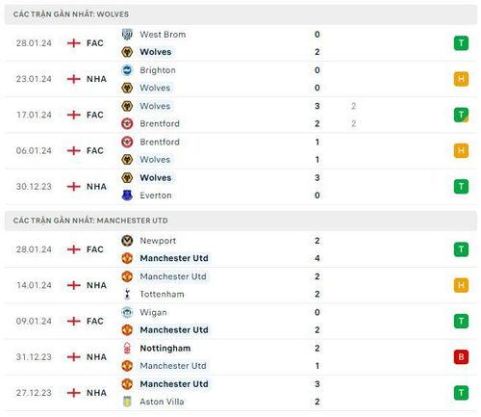Screen dimensions: 481x417
Task: Click orange H badge for Brighton match
Action: [461, 79]
